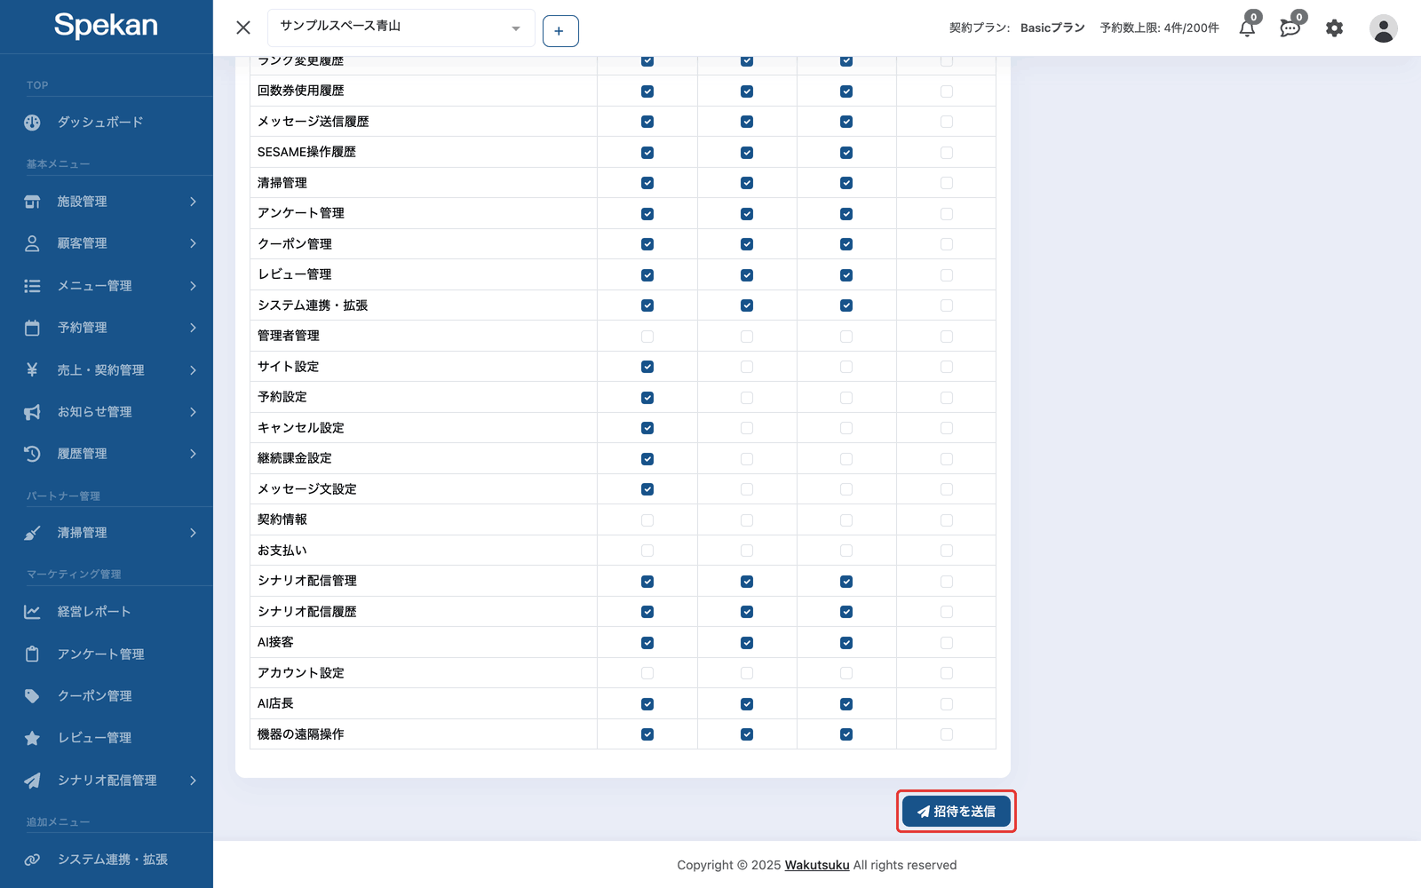Click the Spekan logo

click(x=106, y=26)
